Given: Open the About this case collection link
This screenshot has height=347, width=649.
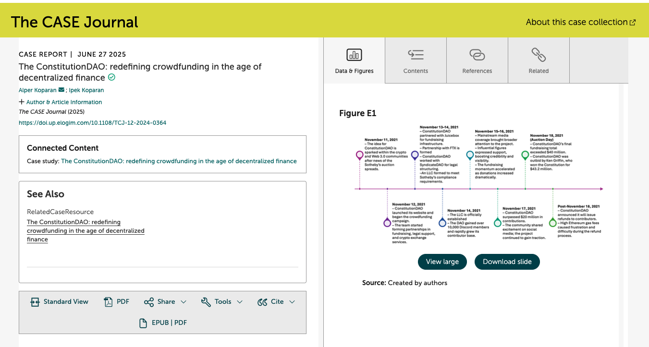Looking at the screenshot, I should pos(580,22).
